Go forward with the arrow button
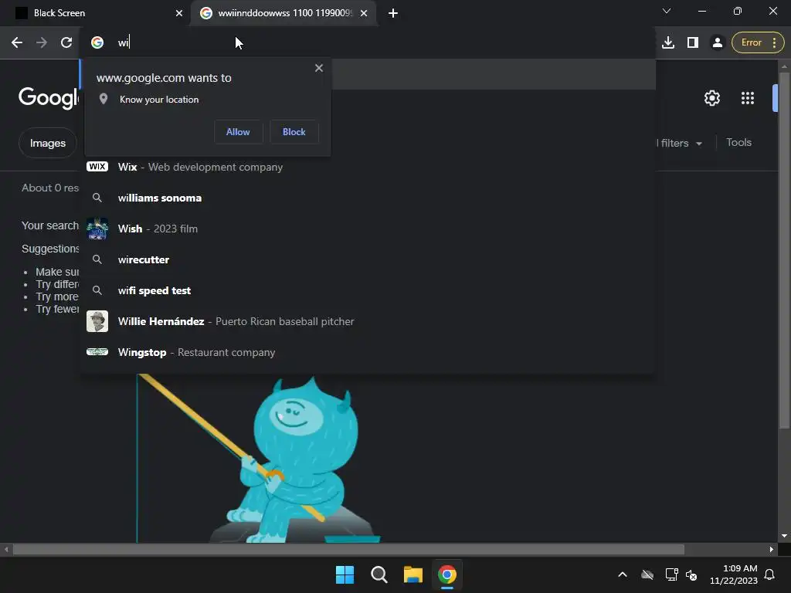The height and width of the screenshot is (593, 791). click(x=42, y=43)
